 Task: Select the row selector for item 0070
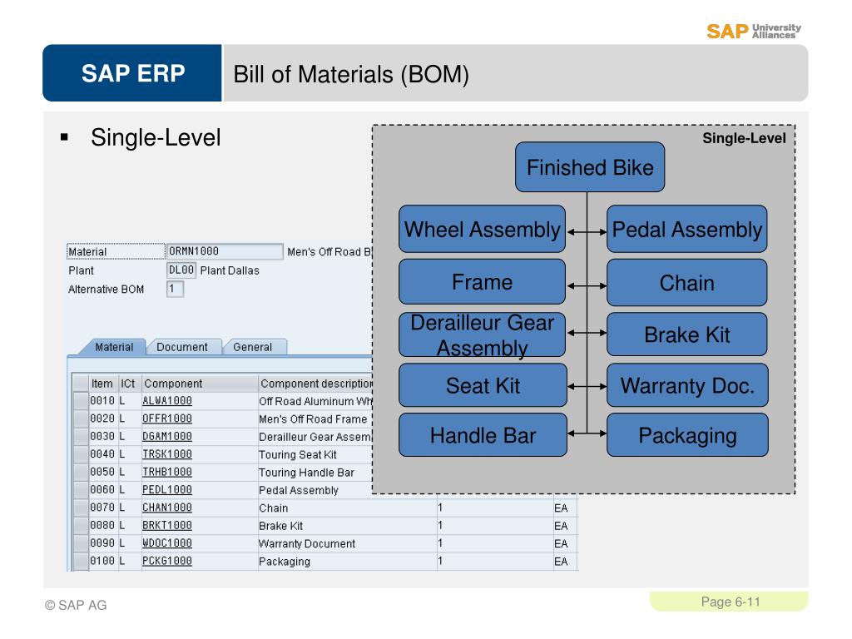tap(81, 508)
